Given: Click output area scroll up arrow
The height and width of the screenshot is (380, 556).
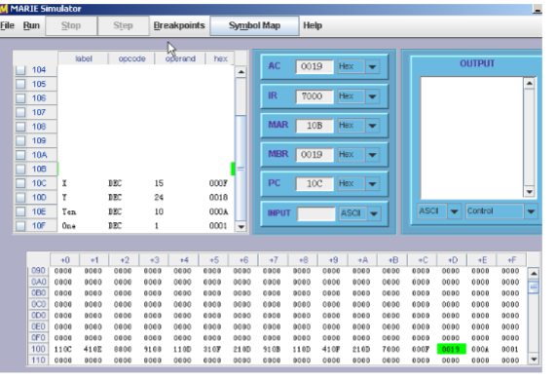Looking at the screenshot, I should 530,84.
